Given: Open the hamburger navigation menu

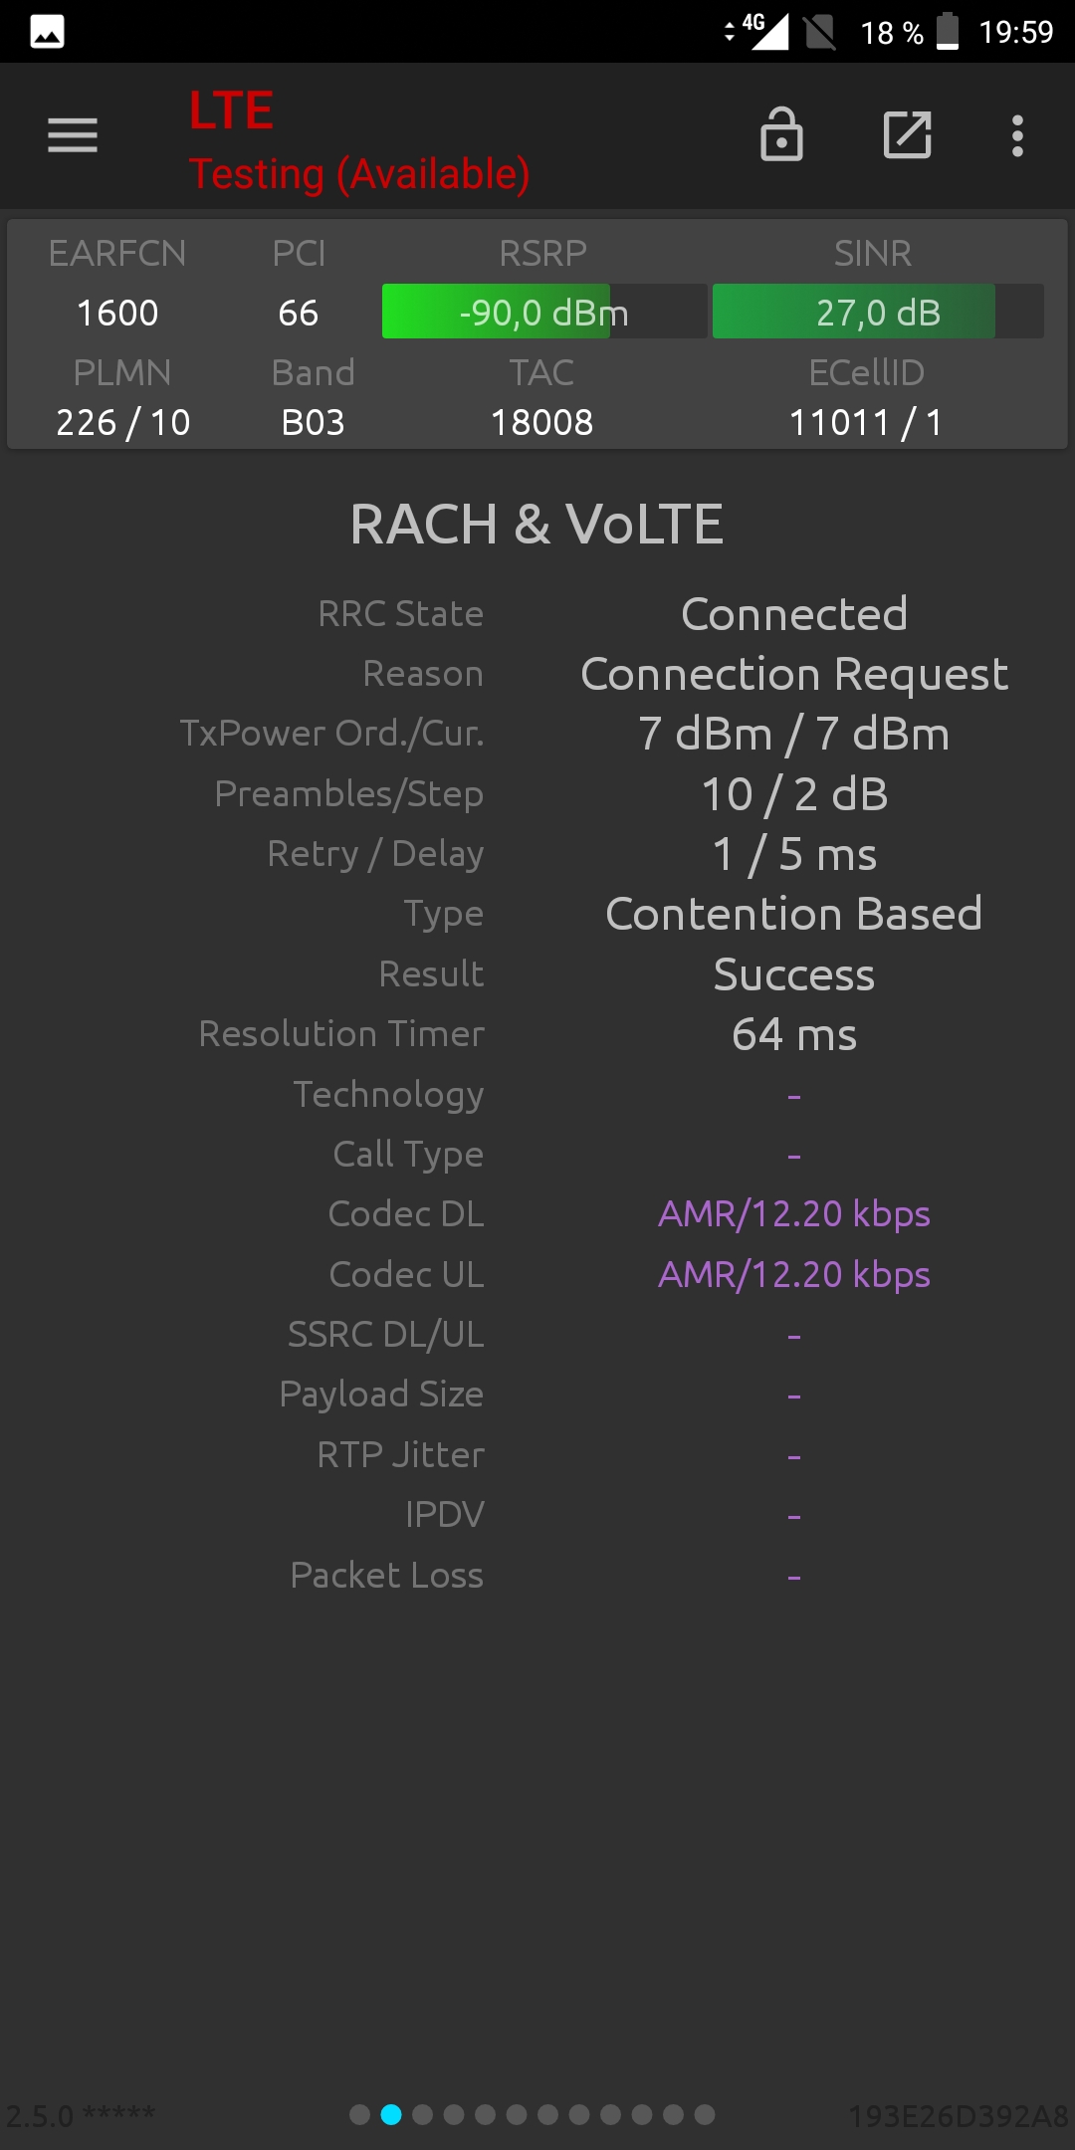Looking at the screenshot, I should point(73,135).
